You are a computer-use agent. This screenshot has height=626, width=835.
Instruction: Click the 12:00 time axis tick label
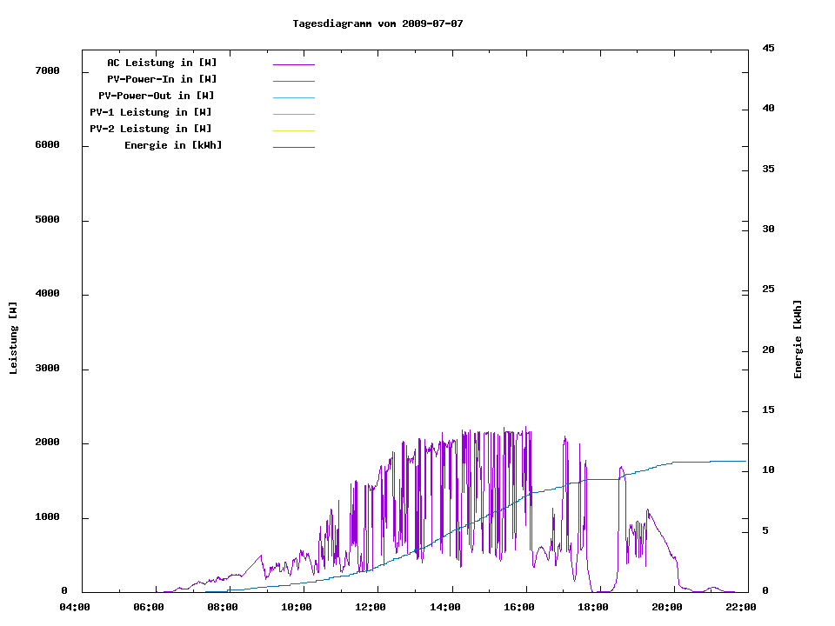(371, 607)
